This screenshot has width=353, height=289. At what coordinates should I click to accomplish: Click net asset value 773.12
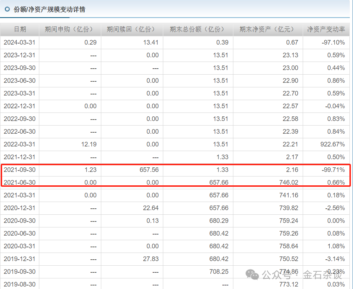coord(289,284)
